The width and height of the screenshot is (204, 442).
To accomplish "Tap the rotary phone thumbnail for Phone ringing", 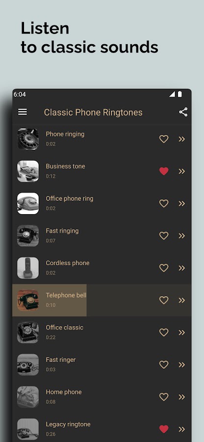I will 28,139.
